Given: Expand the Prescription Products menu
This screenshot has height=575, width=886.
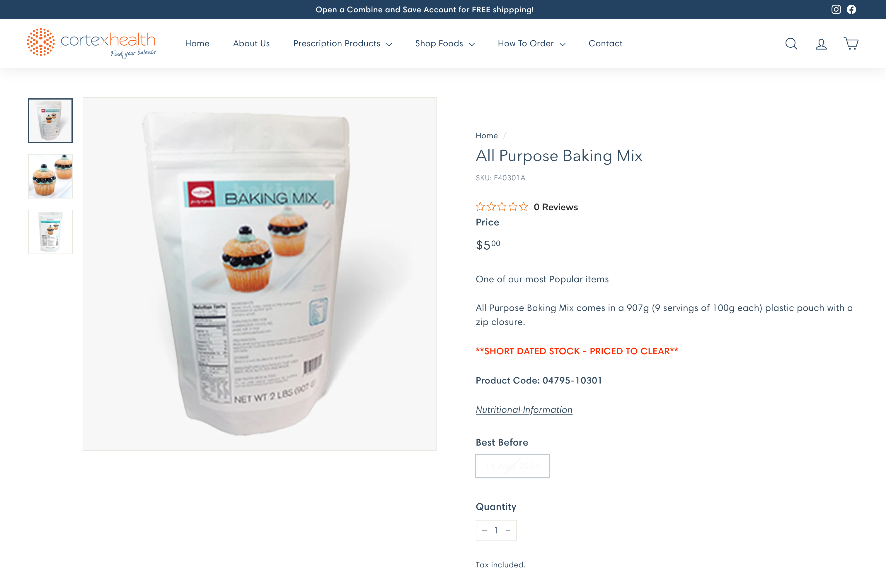Looking at the screenshot, I should click(343, 44).
